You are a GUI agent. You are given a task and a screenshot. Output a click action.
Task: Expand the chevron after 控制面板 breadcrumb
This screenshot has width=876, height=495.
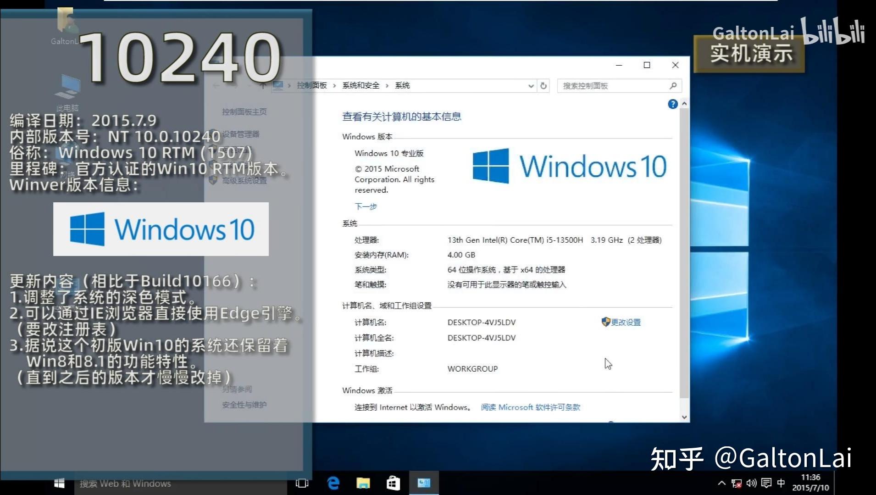(334, 86)
